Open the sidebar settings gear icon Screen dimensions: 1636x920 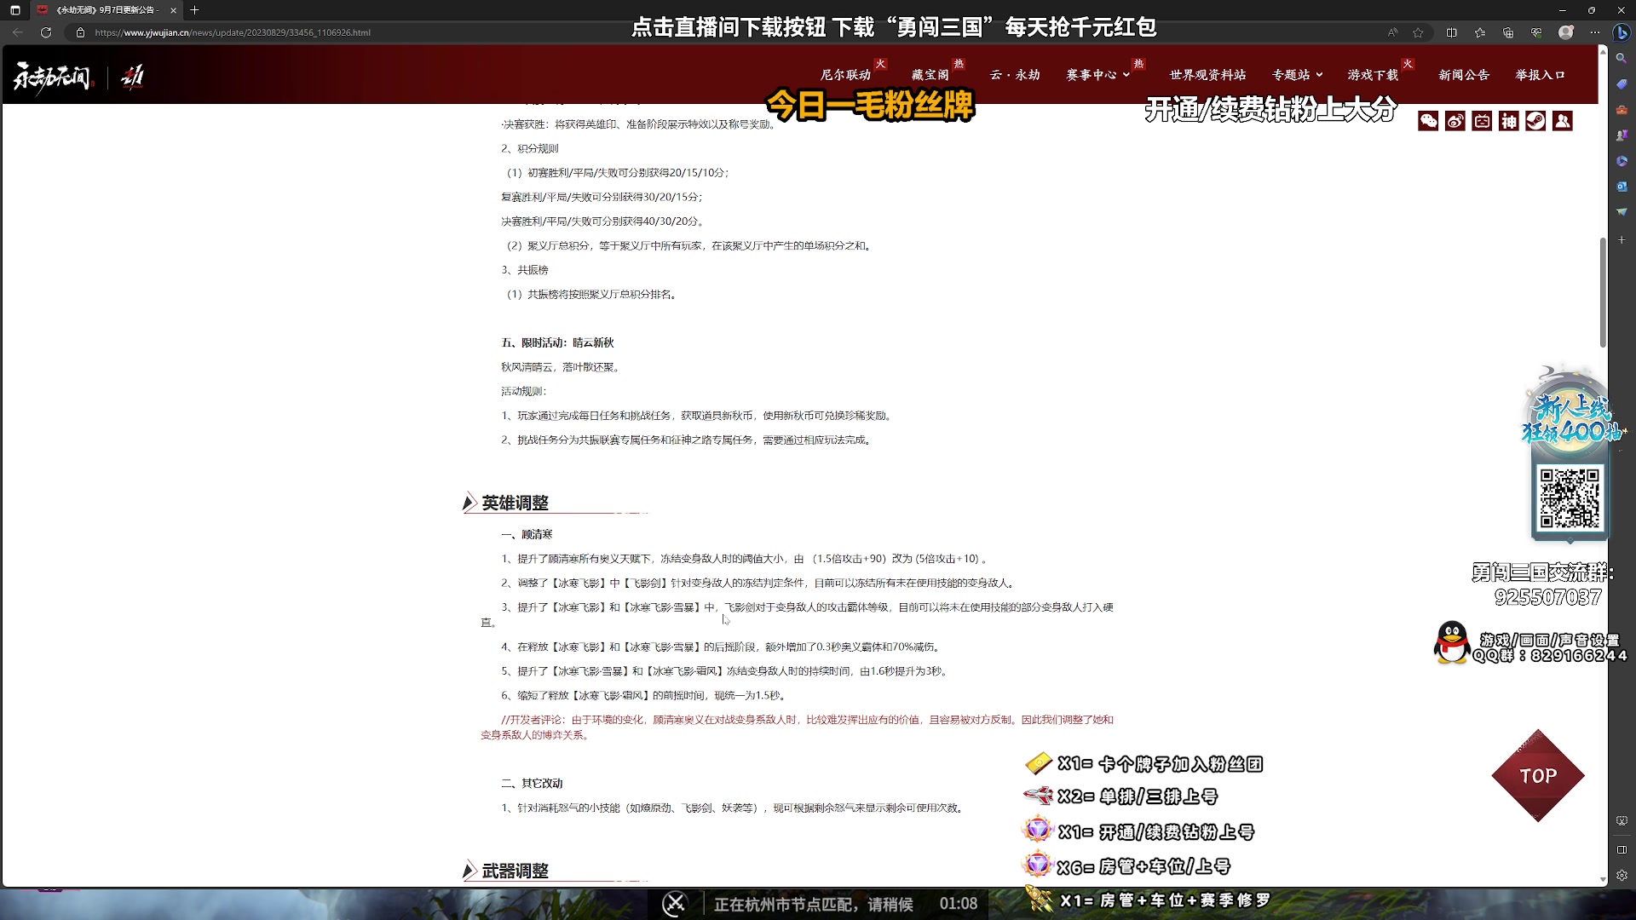click(1622, 875)
